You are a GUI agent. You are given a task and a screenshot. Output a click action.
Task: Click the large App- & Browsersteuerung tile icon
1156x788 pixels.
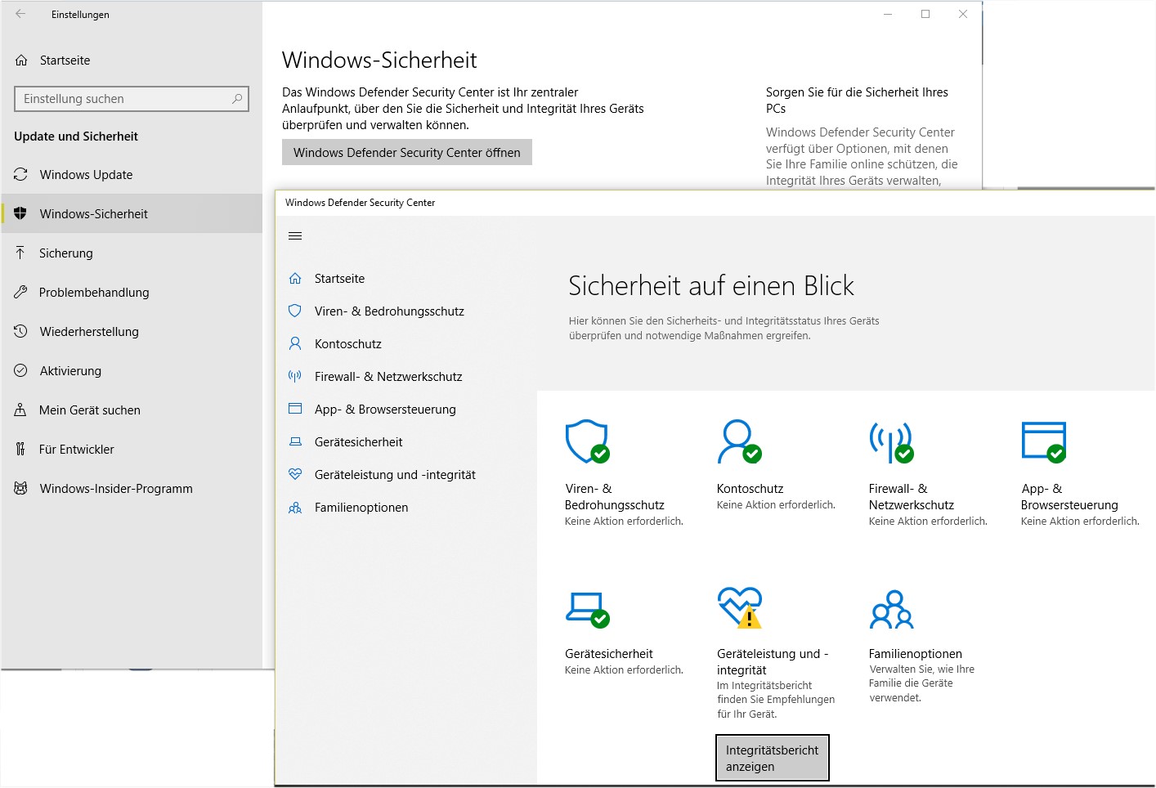click(x=1044, y=442)
